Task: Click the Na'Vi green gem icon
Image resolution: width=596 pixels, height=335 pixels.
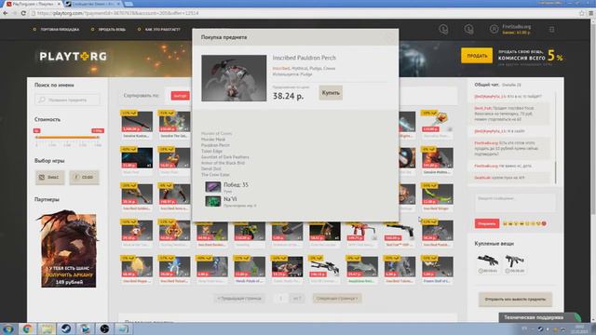Action: click(213, 201)
